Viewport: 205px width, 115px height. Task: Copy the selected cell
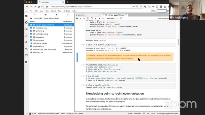coord(88,19)
